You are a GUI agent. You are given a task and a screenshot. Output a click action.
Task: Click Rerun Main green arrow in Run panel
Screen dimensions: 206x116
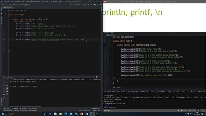4,80
